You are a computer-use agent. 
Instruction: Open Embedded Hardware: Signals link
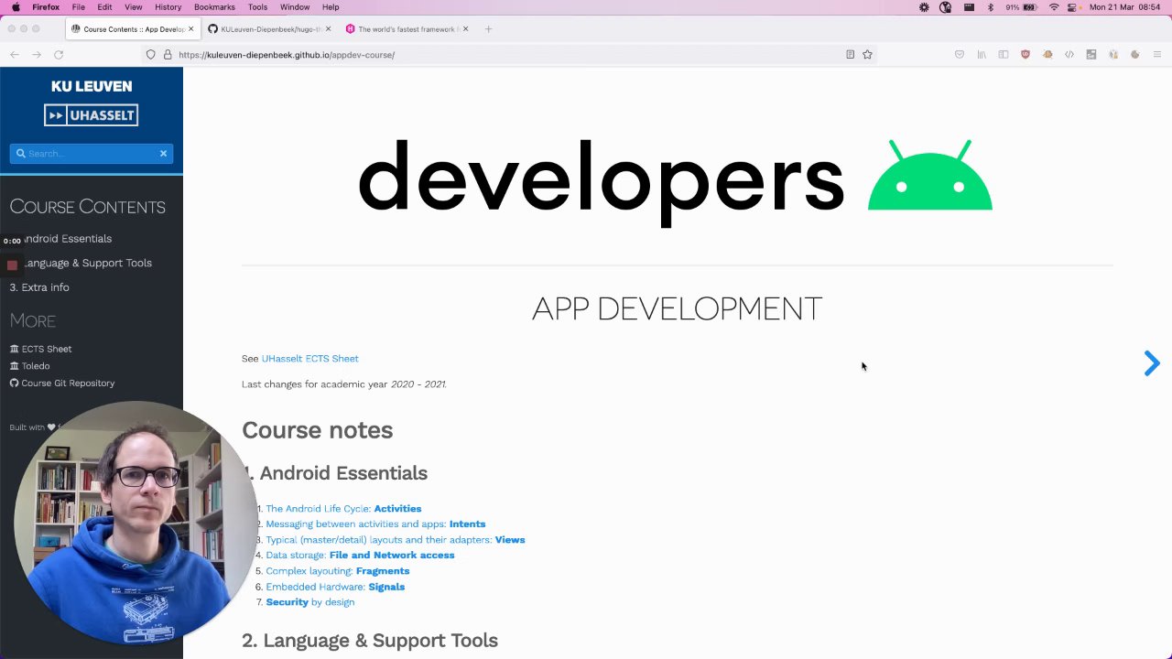(x=335, y=587)
